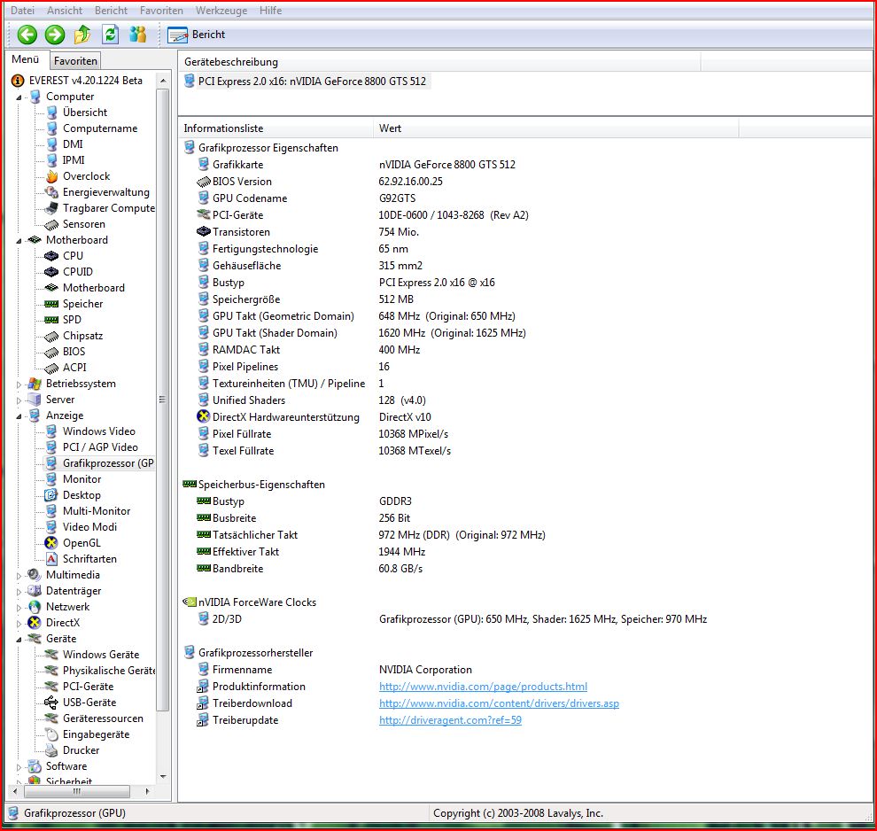Expand the Betriebssystem tree node
877x831 pixels.
click(19, 384)
